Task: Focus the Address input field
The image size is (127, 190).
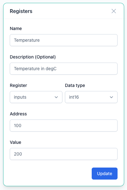Action: (x=64, y=126)
